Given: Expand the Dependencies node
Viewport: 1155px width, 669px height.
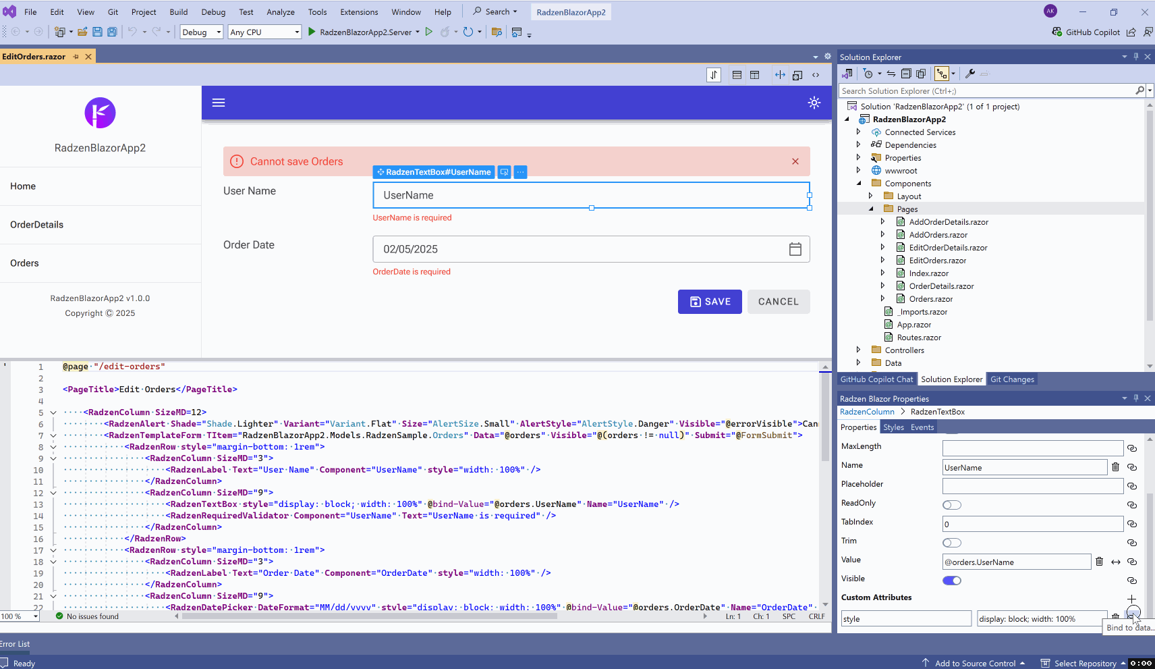Looking at the screenshot, I should 858,144.
